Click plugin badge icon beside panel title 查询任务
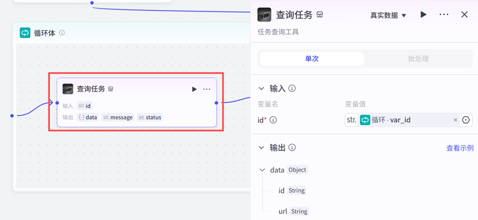The height and width of the screenshot is (220, 478). [320, 15]
